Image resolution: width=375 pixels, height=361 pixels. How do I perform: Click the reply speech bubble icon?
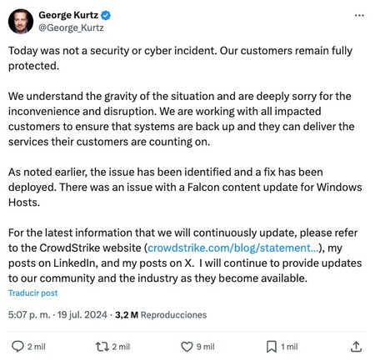(x=17, y=347)
